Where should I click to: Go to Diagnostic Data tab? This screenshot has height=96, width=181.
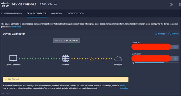(75, 13)
